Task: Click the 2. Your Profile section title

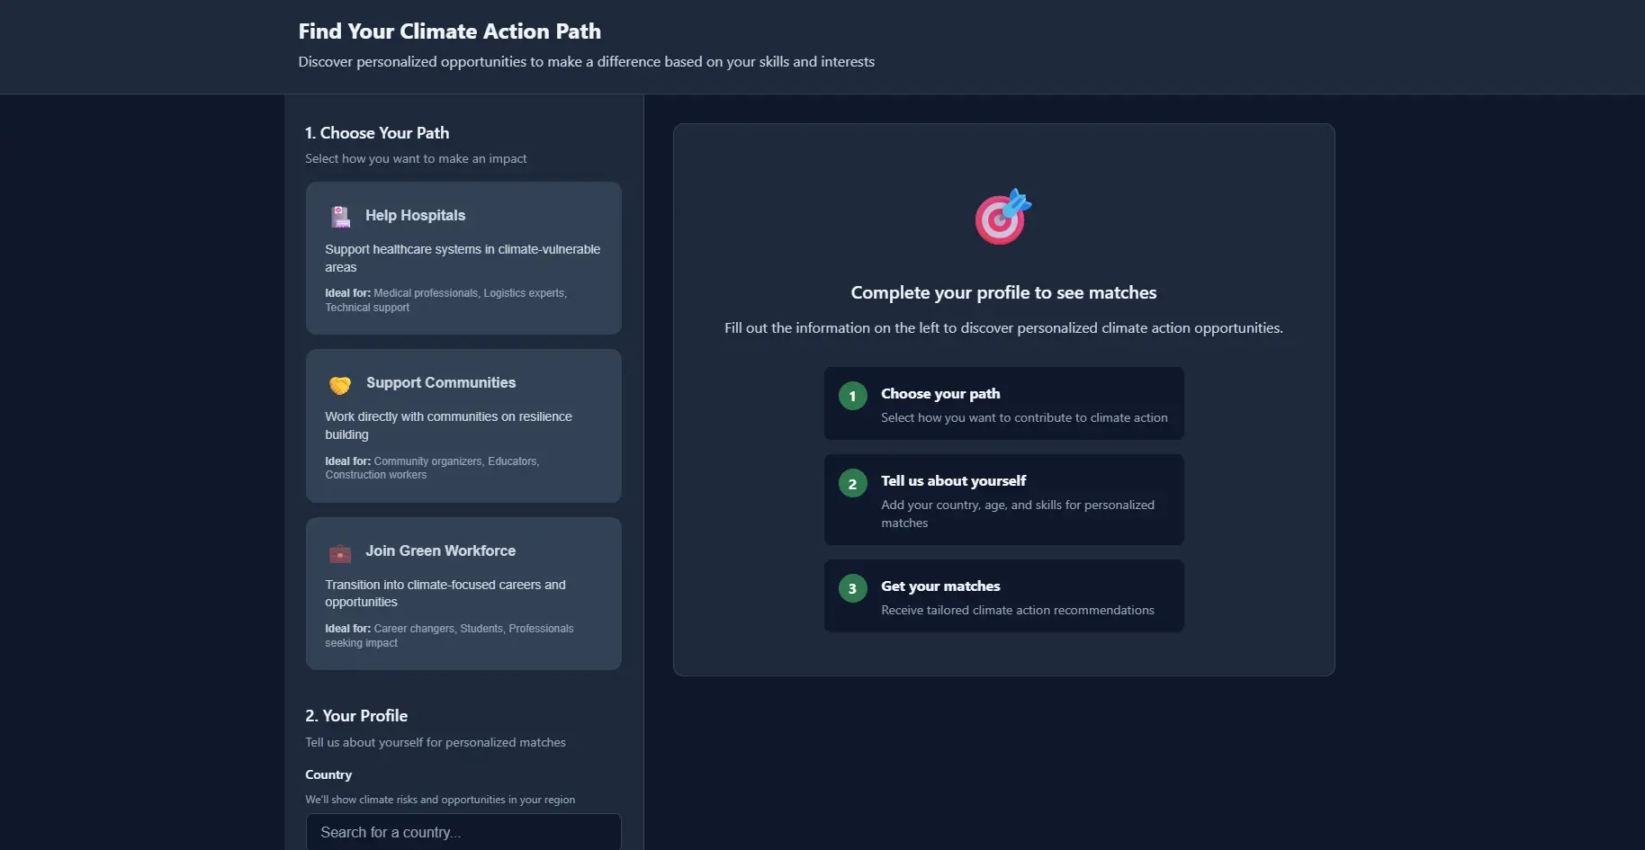Action: [x=356, y=715]
